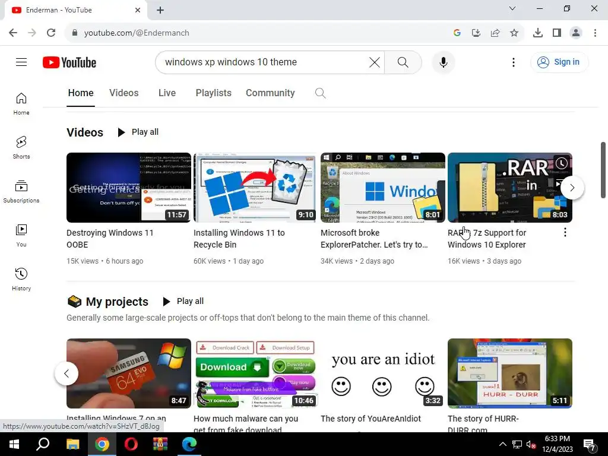Viewport: 608px width, 456px height.
Task: Open Microsoft Edge from the taskbar
Action: (x=189, y=444)
